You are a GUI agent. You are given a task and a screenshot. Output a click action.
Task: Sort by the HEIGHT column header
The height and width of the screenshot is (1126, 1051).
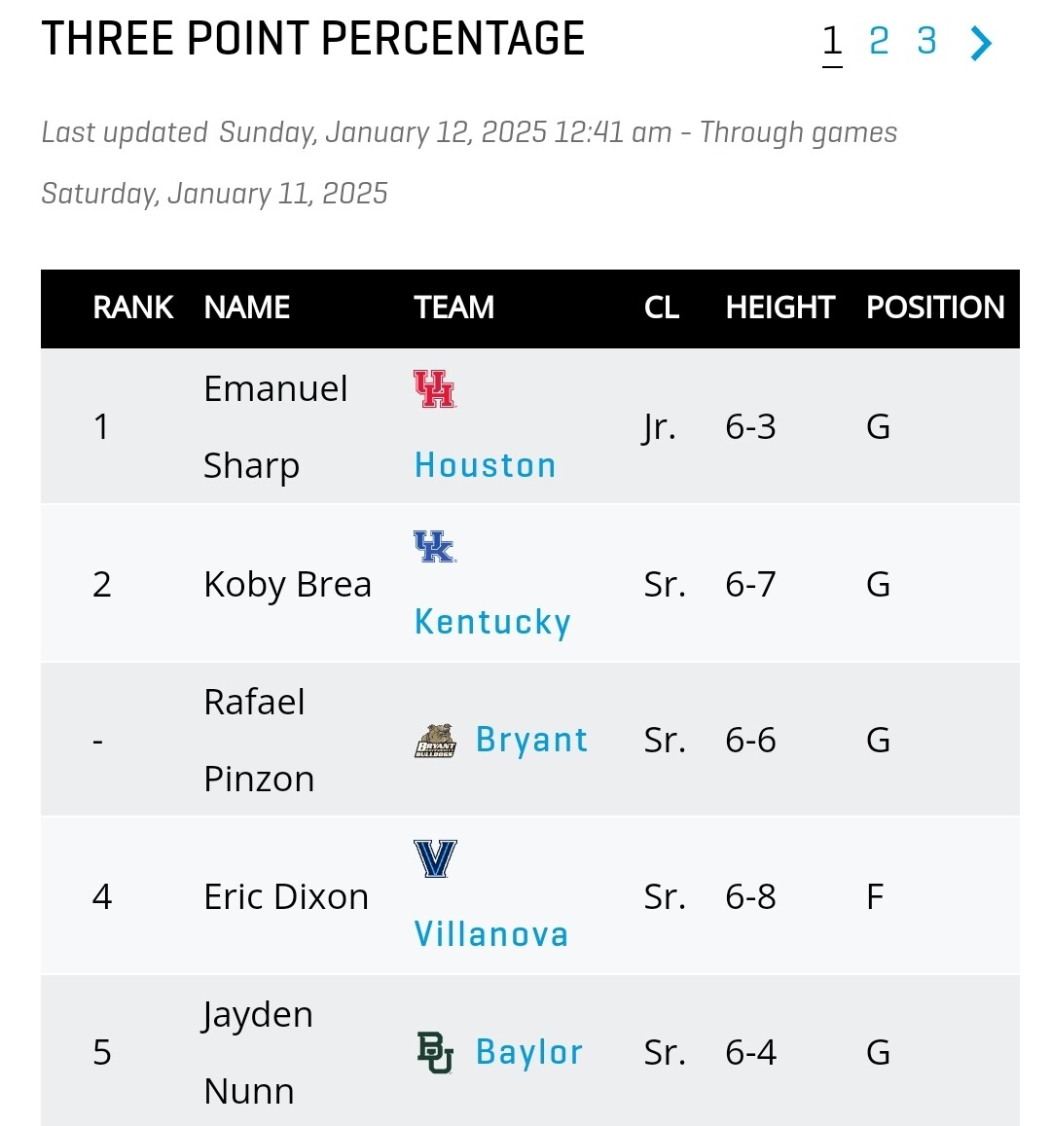(x=779, y=309)
